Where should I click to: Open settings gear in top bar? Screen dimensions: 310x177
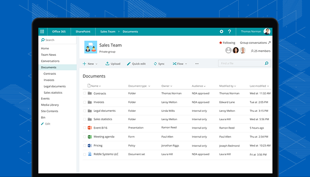221,31
